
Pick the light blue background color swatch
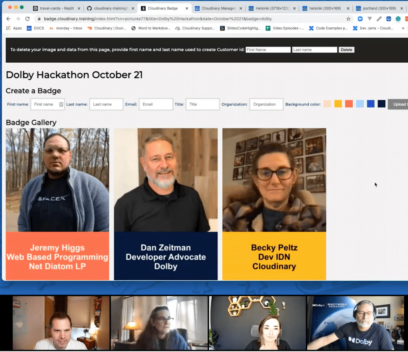(x=360, y=104)
